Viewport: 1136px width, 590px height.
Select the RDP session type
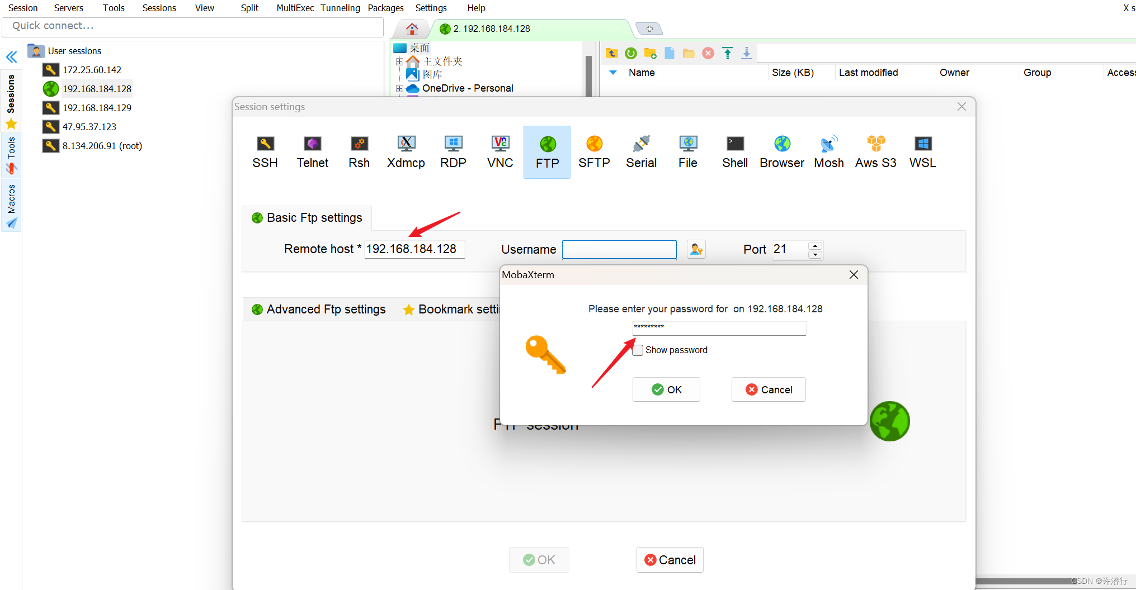pyautogui.click(x=453, y=152)
